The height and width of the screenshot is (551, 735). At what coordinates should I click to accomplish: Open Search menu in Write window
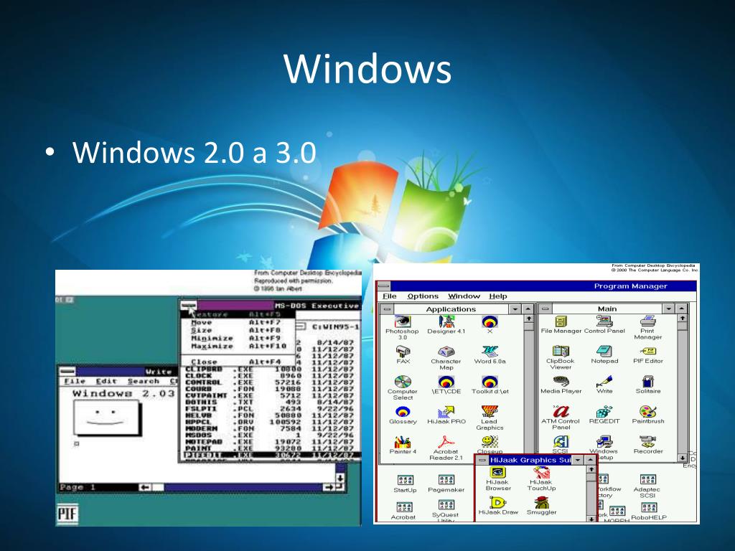tap(144, 382)
